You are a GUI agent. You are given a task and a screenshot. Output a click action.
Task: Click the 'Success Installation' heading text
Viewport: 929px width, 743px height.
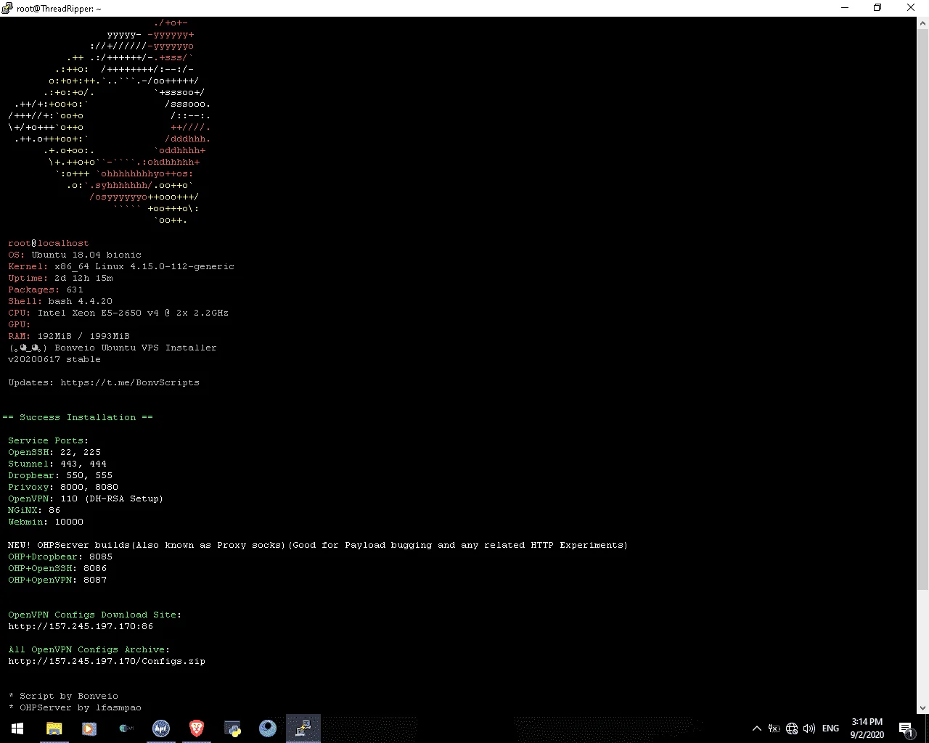78,417
